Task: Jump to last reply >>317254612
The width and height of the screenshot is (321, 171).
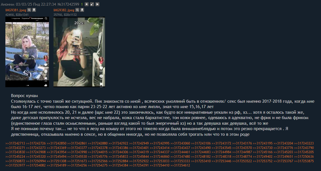Action: coord(180,165)
